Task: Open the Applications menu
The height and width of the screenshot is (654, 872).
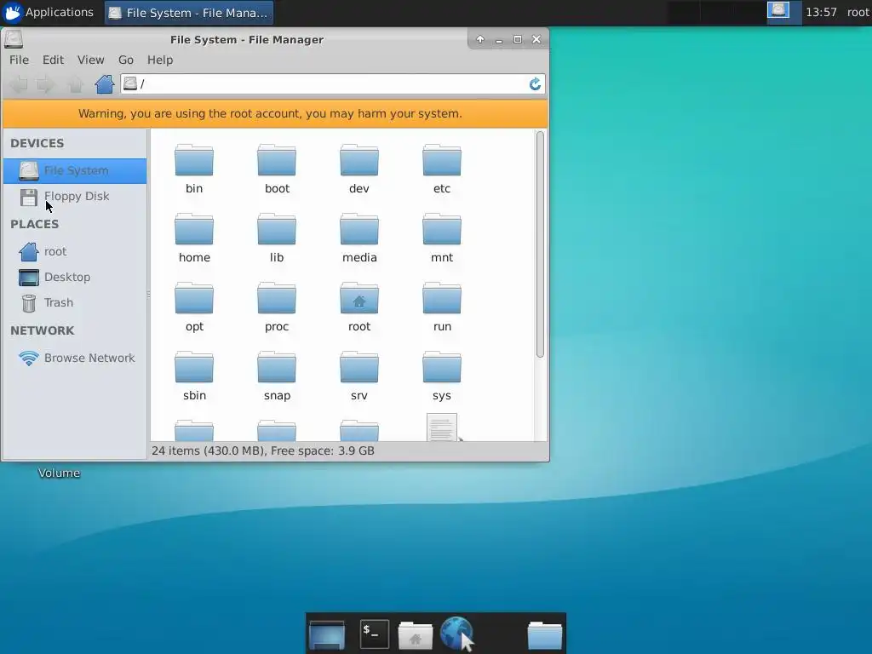Action: [x=49, y=12]
